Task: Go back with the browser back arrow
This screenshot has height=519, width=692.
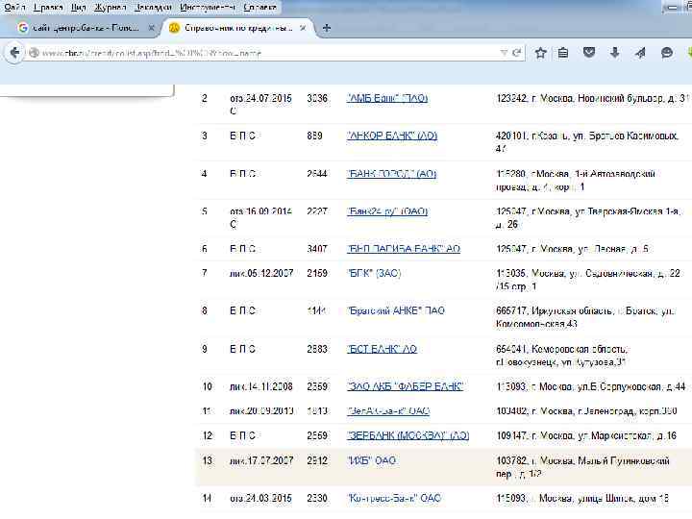Action: [x=14, y=53]
